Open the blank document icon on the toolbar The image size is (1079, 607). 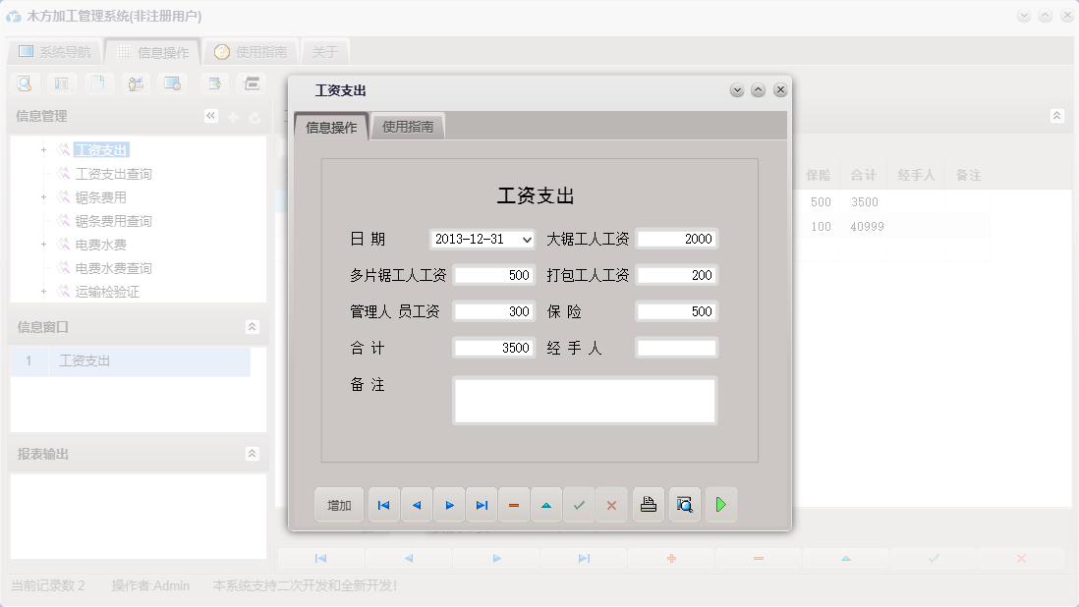[98, 83]
